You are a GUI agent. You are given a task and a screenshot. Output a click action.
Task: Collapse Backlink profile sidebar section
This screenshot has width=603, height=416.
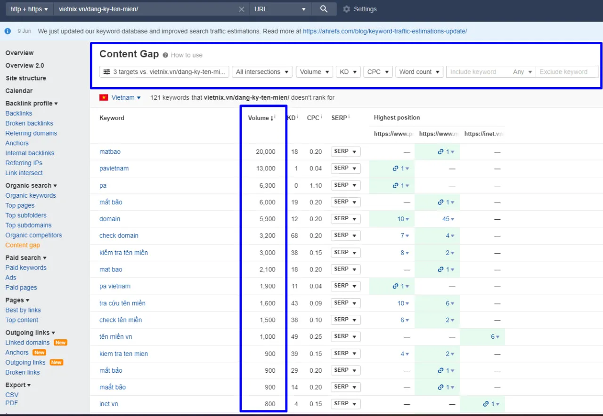(32, 103)
